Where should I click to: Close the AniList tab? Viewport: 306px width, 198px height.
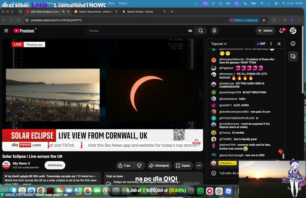164,12
